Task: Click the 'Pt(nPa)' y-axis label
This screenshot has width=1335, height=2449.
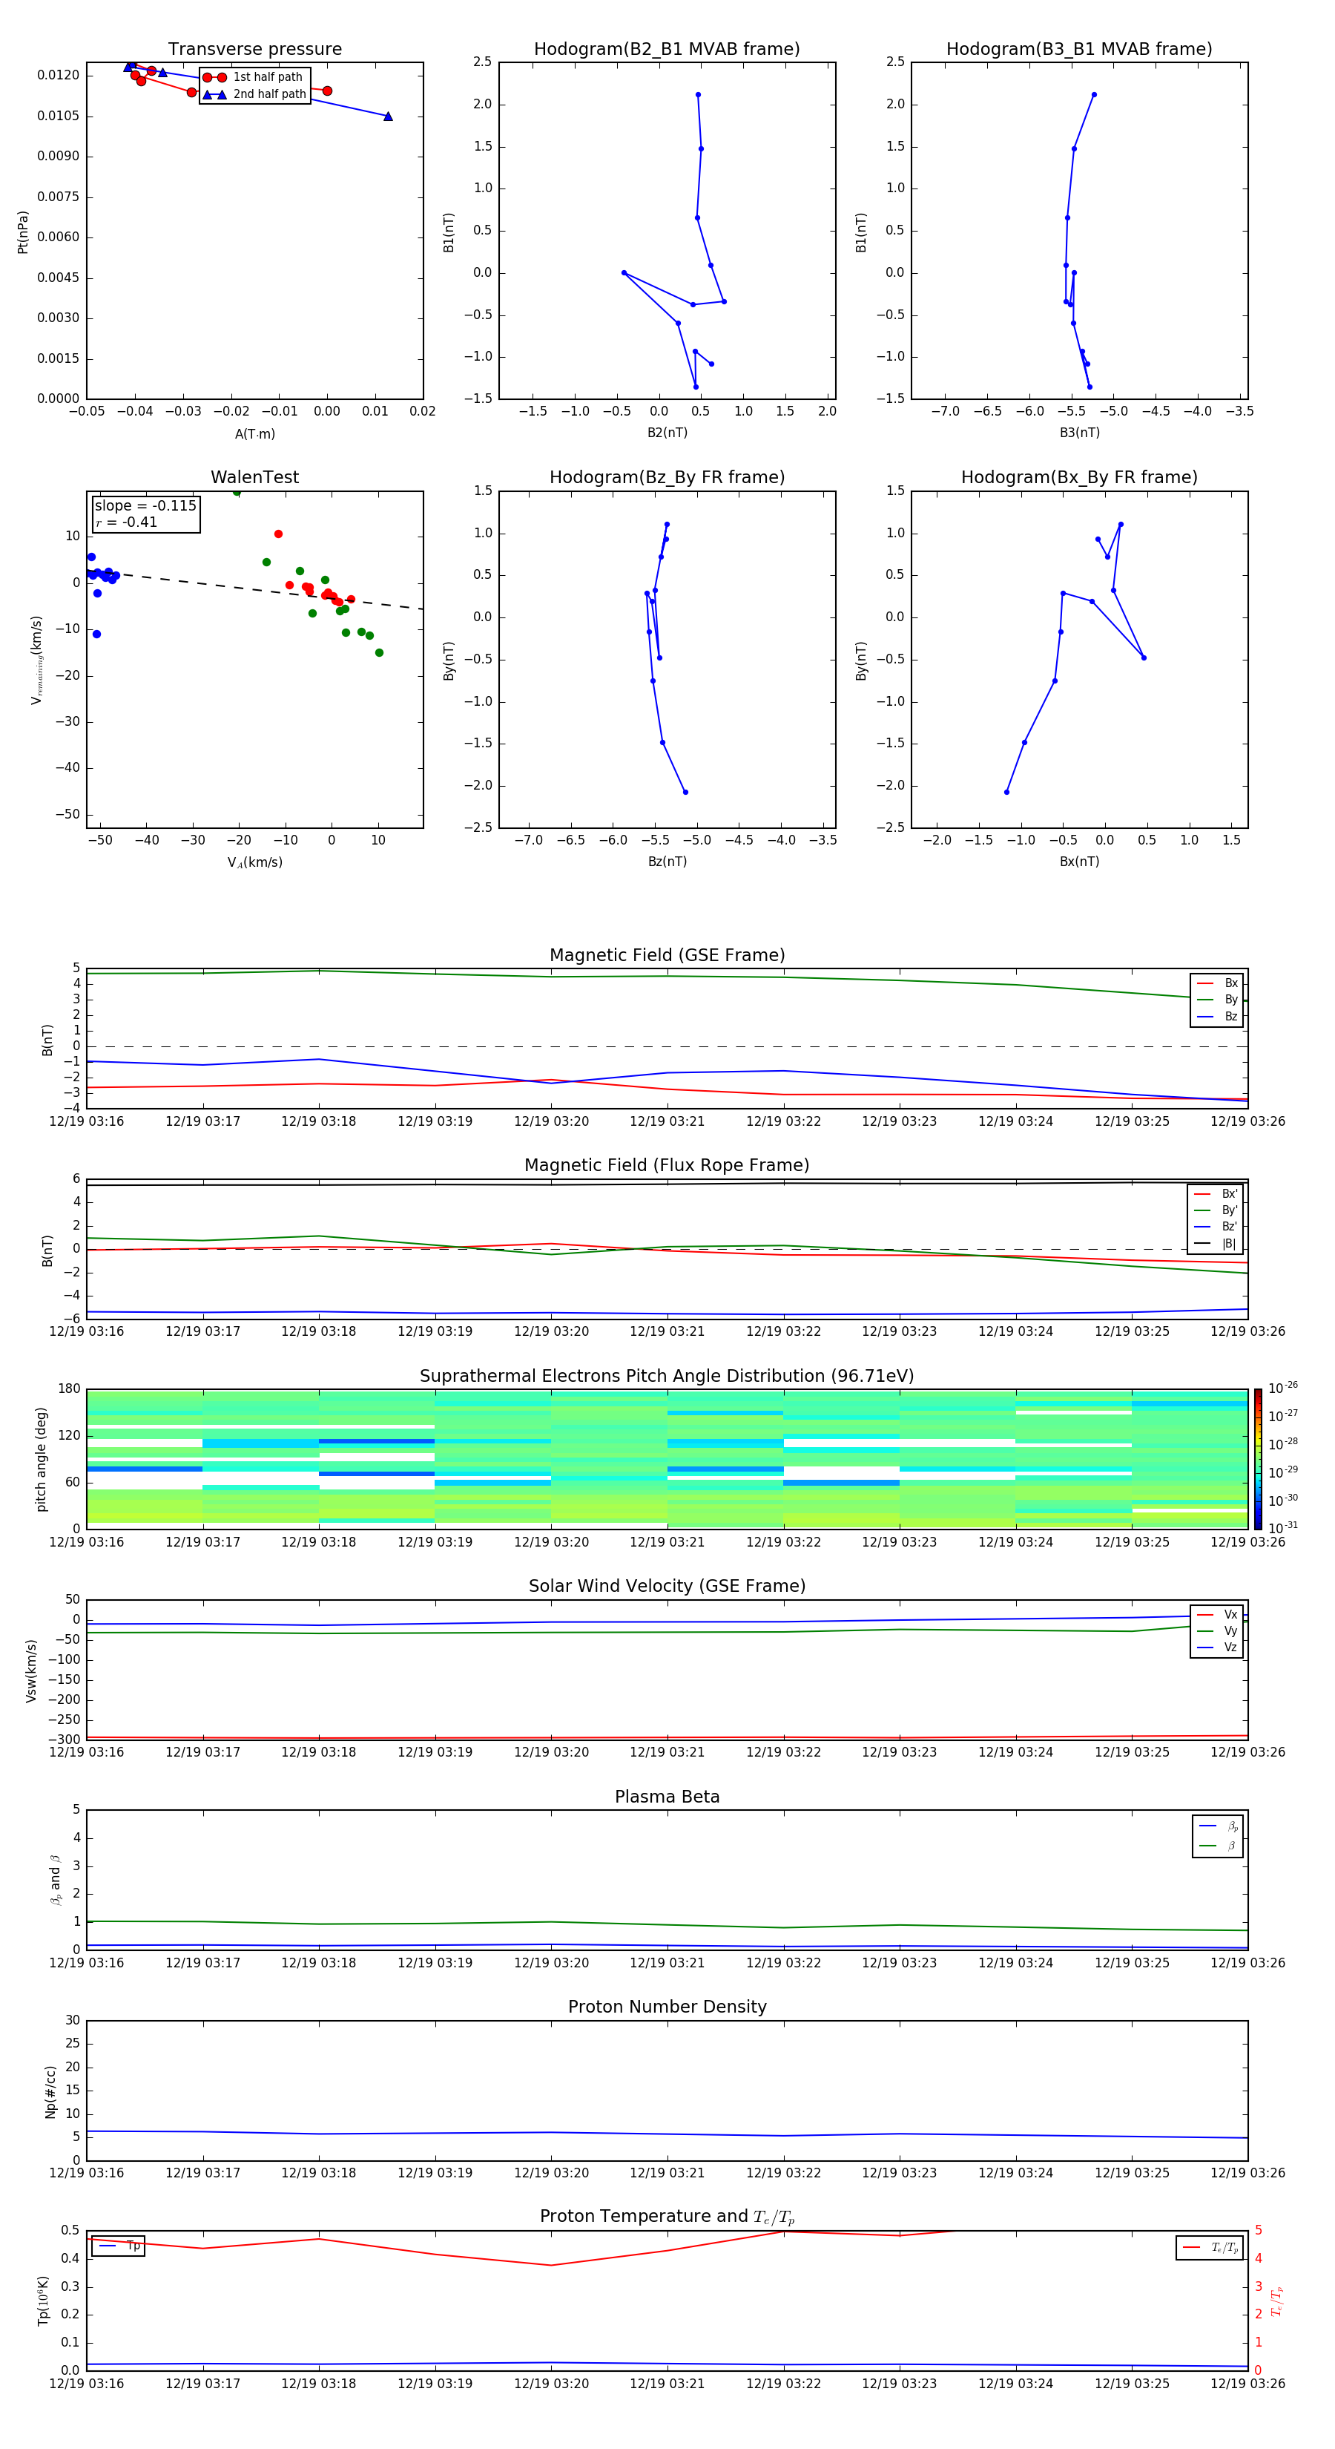Action: [23, 232]
